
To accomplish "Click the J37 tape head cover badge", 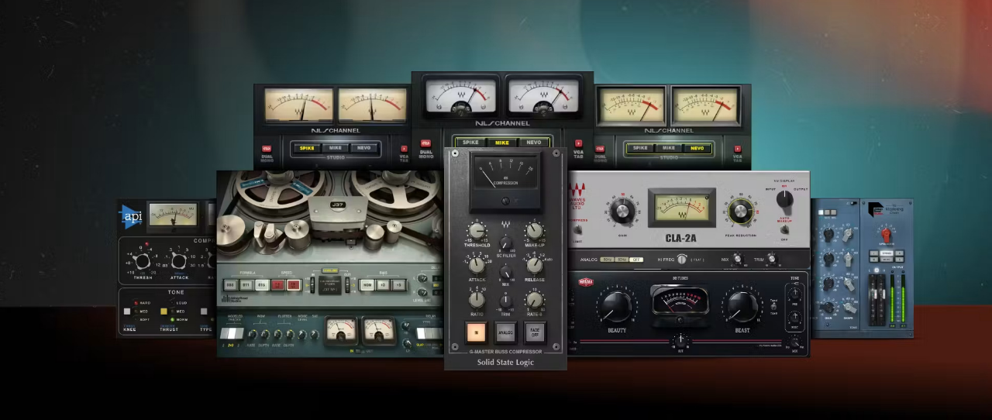I will [x=338, y=205].
